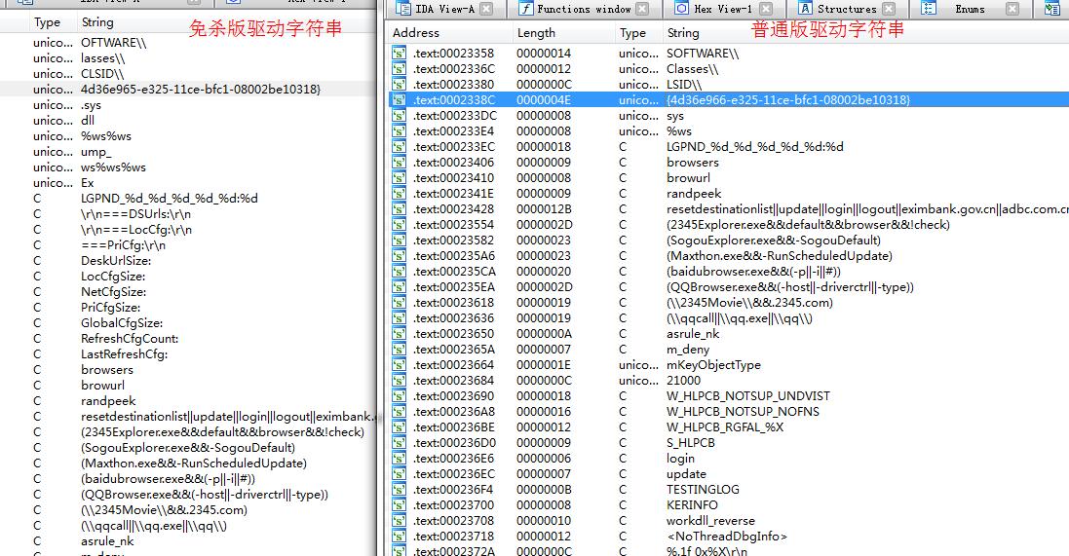Sort by Address column header
Viewport: 1069px width, 556px height.
tap(416, 33)
